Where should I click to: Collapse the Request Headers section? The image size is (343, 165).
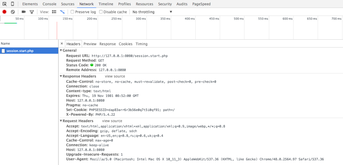point(61,121)
